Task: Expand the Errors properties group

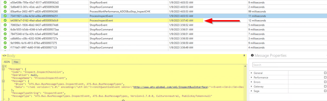Action: pyautogui.click(x=251, y=82)
